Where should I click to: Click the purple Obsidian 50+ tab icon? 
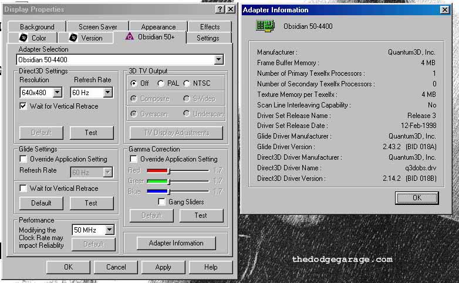coord(129,36)
